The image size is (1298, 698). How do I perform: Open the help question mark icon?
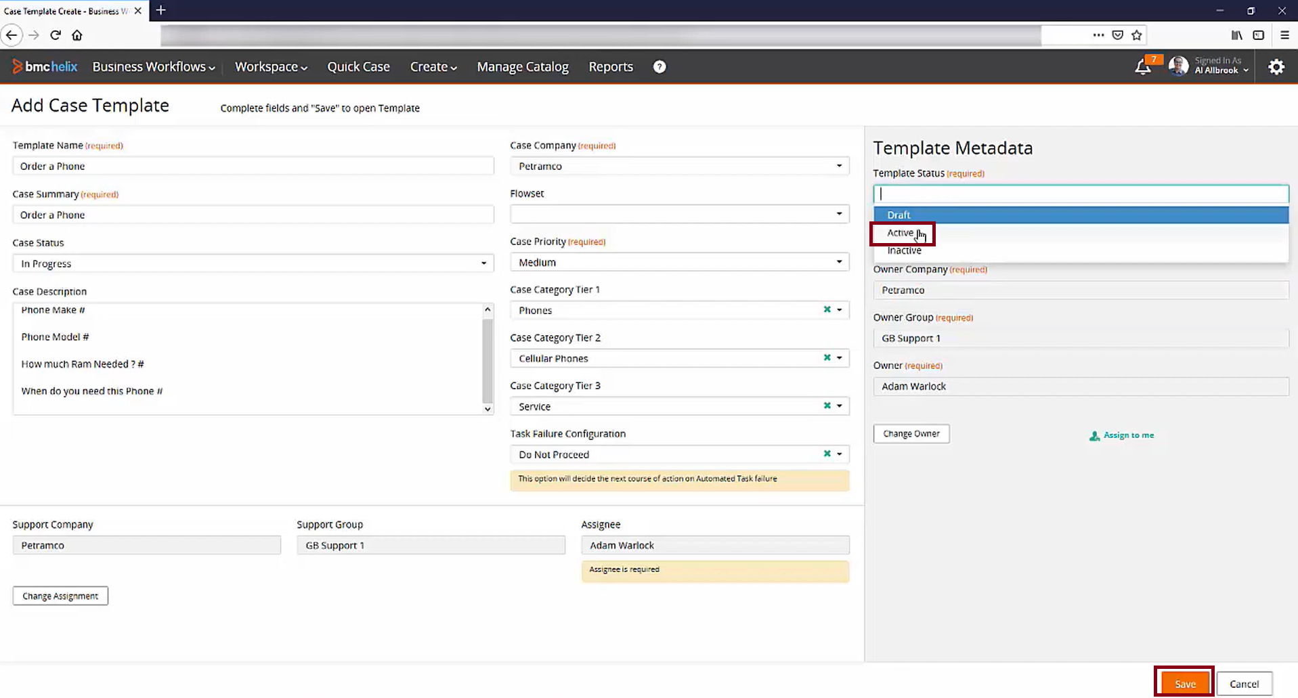tap(659, 66)
